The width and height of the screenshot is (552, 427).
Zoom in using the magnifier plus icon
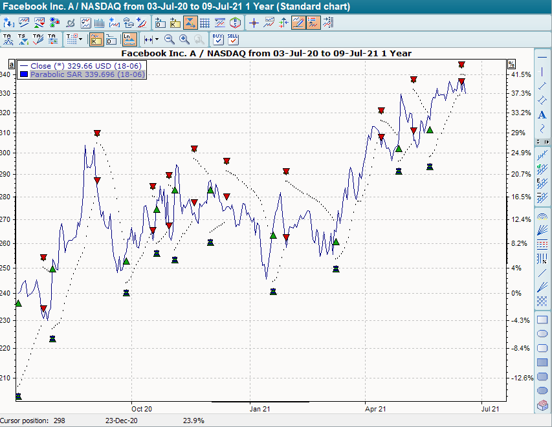click(183, 39)
